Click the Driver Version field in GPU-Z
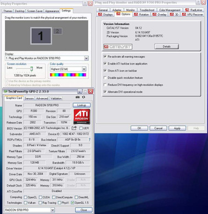 coord(57,168)
